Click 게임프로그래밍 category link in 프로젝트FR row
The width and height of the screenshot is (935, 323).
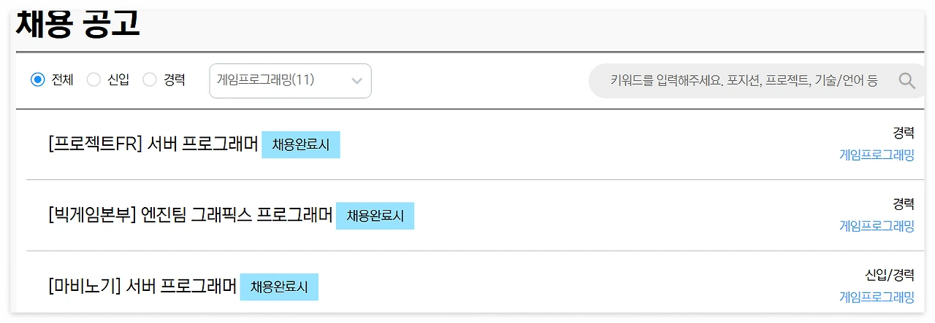[877, 155]
